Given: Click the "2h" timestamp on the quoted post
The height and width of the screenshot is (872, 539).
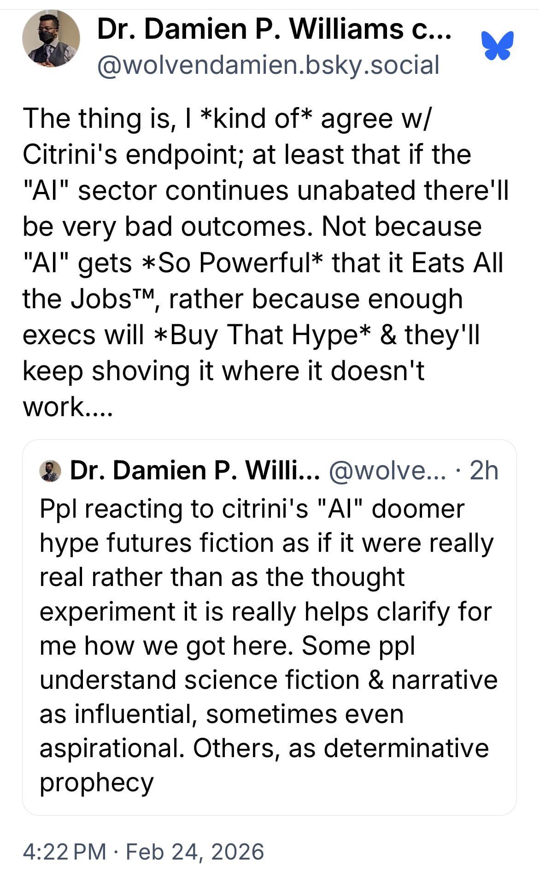Looking at the screenshot, I should click(x=484, y=471).
